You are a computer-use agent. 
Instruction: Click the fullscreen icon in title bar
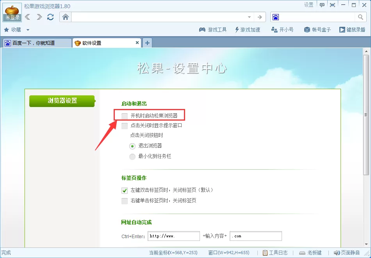(x=332, y=5)
